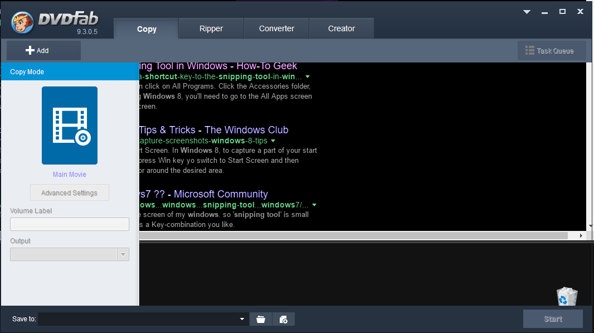Expand dropdown arrow after windows-8-tips URL
This screenshot has height=333, width=594.
pos(273,141)
